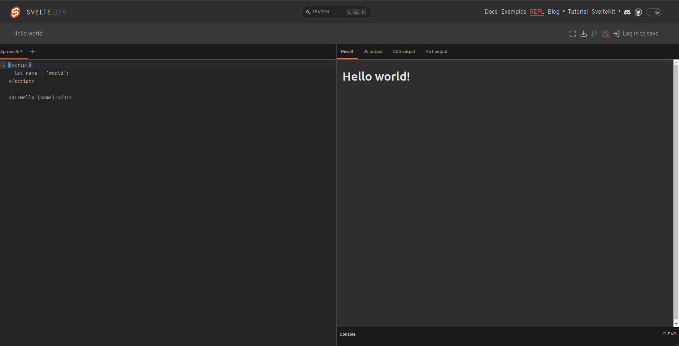Open the REPL nav link
The height and width of the screenshot is (346, 679).
[x=537, y=12]
